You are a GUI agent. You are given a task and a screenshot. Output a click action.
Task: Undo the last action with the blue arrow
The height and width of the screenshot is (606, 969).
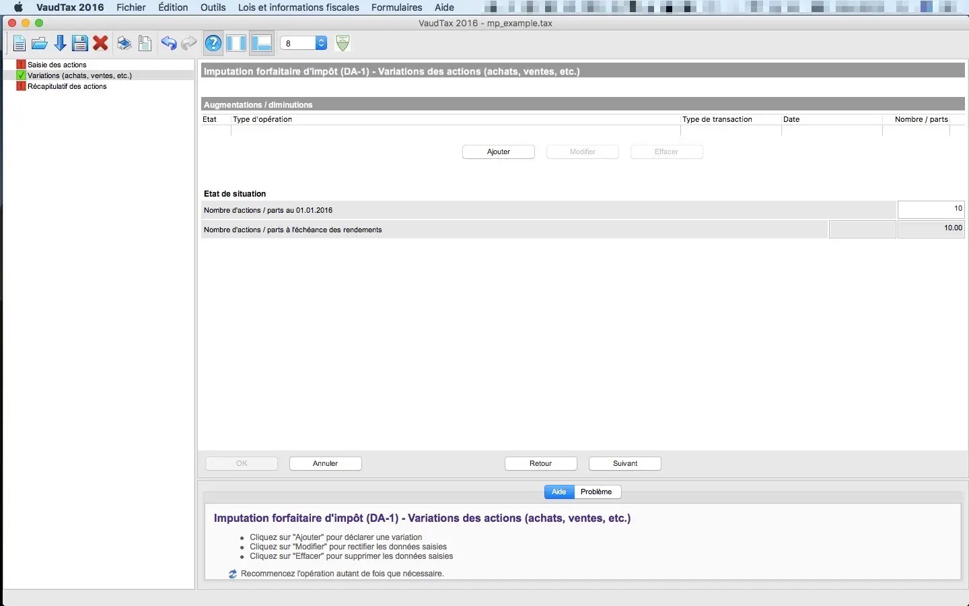point(168,44)
